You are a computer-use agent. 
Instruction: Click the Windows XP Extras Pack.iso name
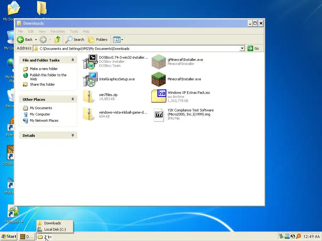coord(189,93)
